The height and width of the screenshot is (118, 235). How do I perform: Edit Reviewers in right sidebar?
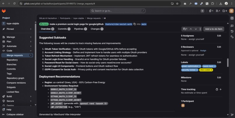point(219,47)
